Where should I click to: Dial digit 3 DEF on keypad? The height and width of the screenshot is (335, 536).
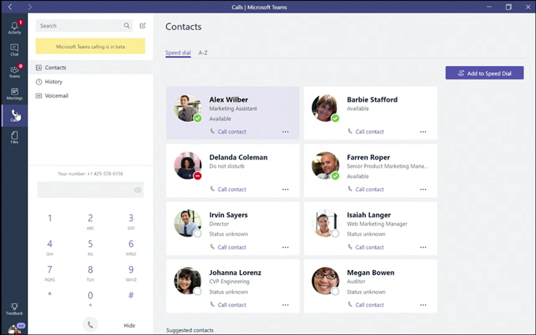[x=131, y=221]
